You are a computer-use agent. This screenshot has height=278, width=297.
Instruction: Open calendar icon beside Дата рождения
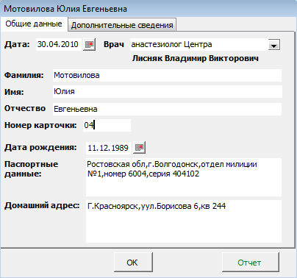tap(139, 148)
